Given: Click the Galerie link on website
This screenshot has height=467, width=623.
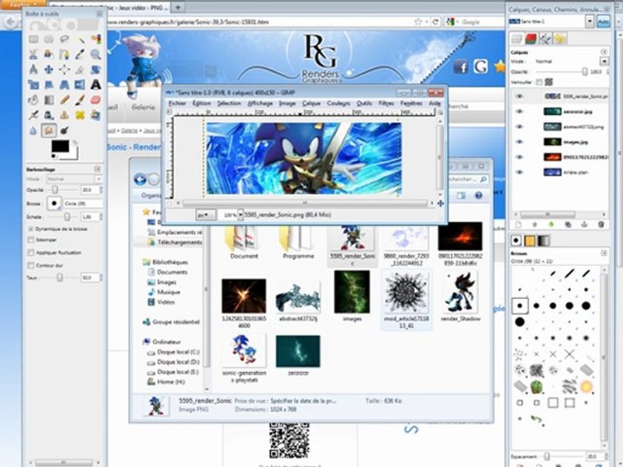Looking at the screenshot, I should click(143, 107).
